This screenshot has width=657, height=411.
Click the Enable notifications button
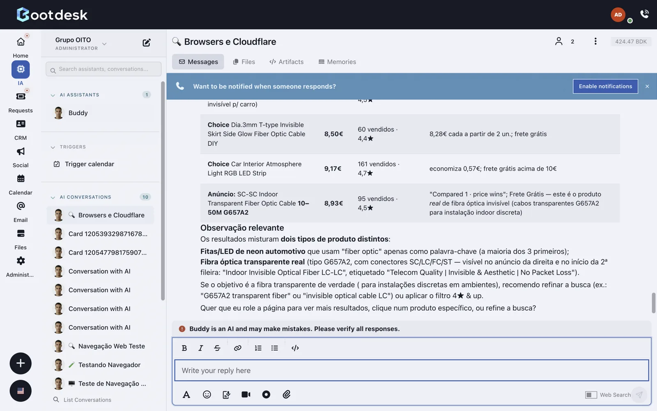(605, 86)
